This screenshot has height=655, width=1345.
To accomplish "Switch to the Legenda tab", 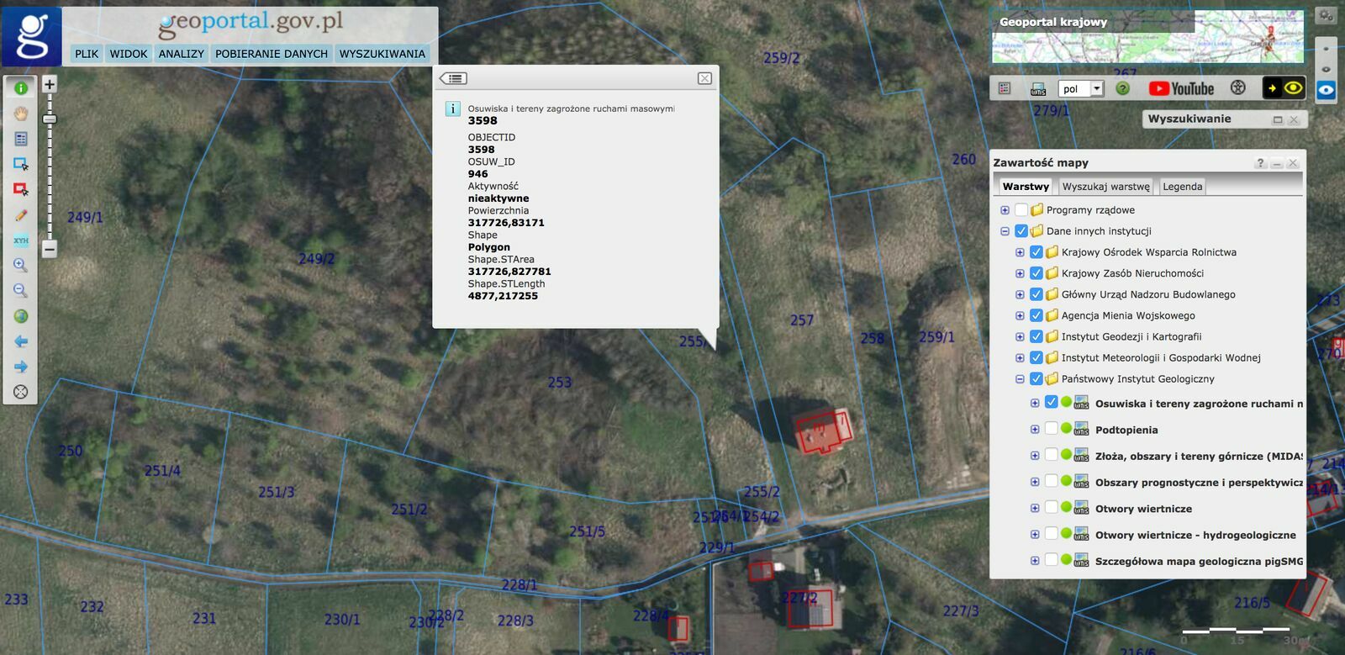I will pos(1182,187).
